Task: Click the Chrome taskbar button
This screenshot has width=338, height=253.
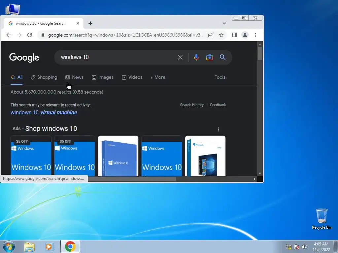Action: pos(70,246)
